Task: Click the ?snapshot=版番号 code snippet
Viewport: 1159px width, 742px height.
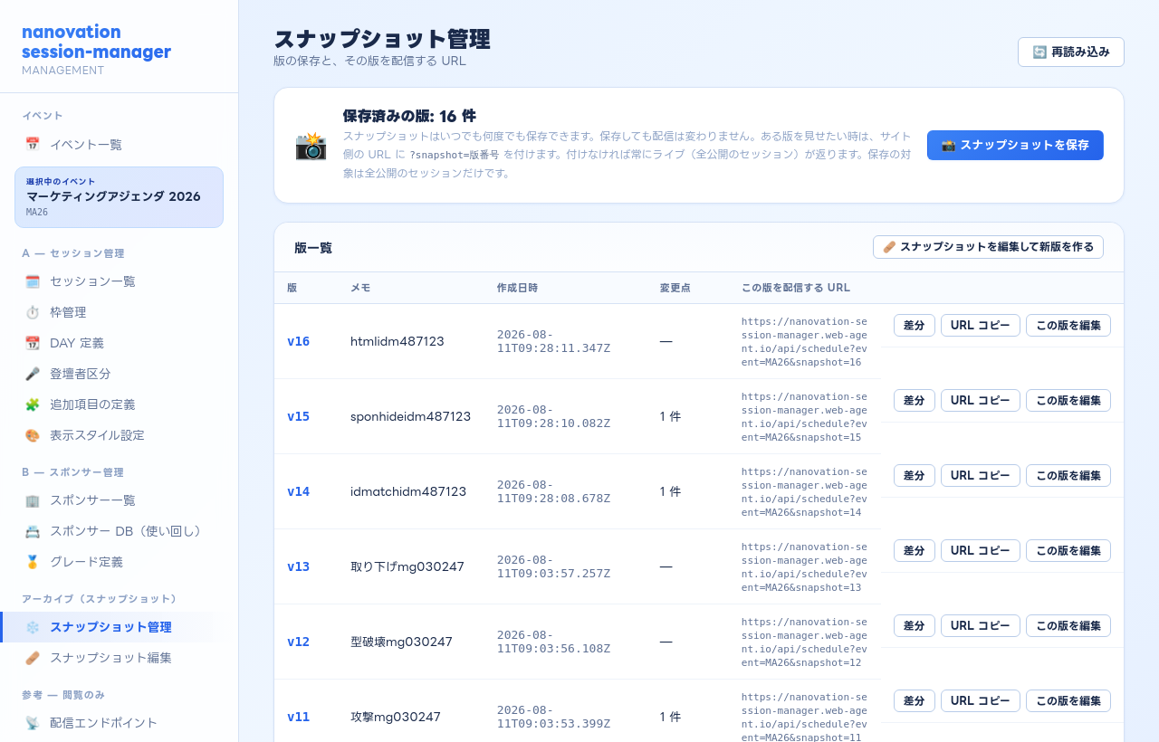Action: click(455, 155)
